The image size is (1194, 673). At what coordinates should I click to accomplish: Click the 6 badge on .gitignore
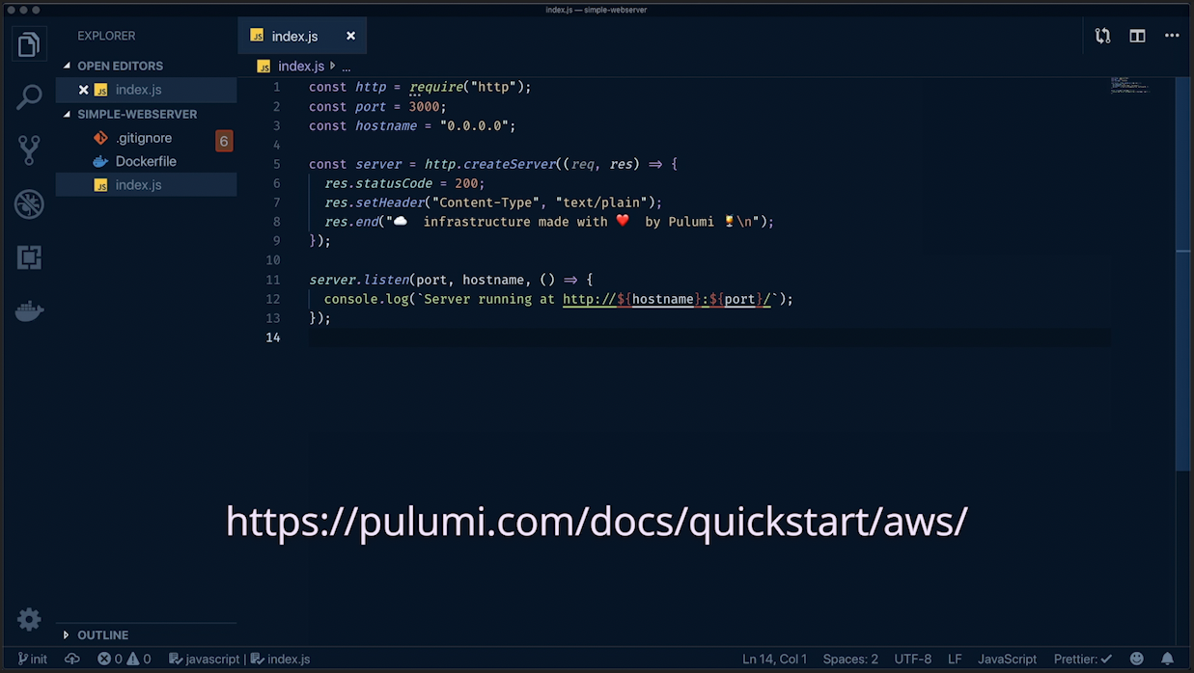223,142
